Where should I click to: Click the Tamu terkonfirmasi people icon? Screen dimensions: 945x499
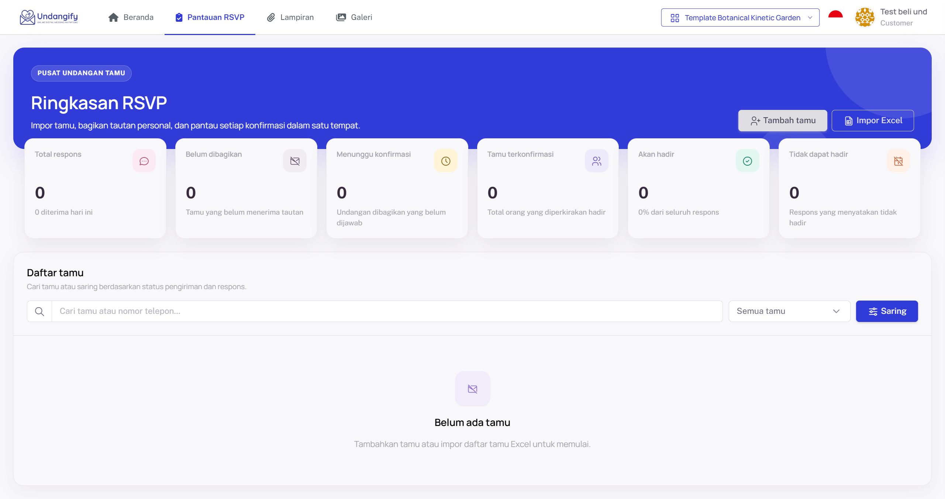(597, 161)
